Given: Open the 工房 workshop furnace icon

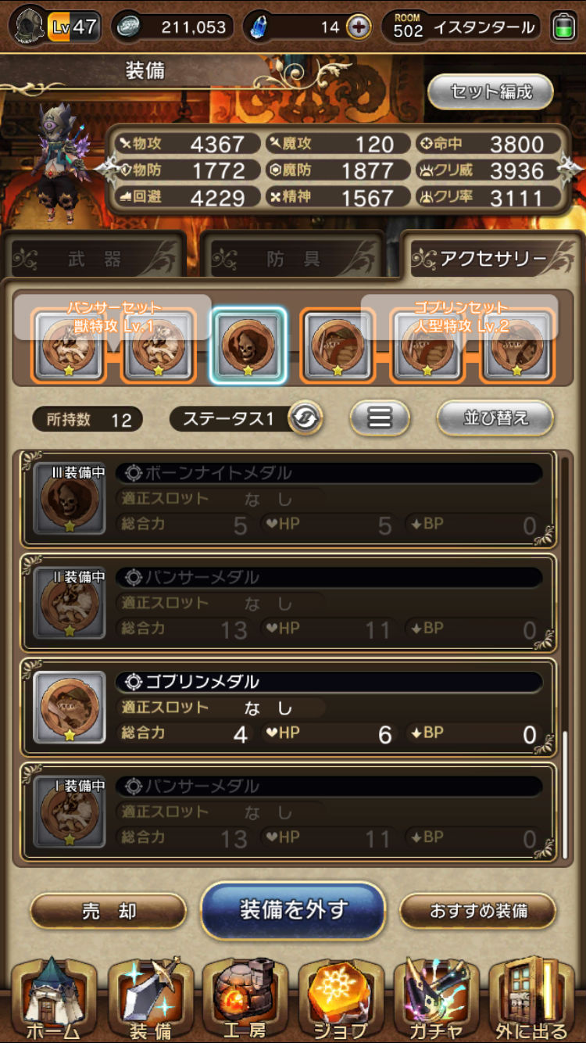Looking at the screenshot, I should click(x=245, y=998).
